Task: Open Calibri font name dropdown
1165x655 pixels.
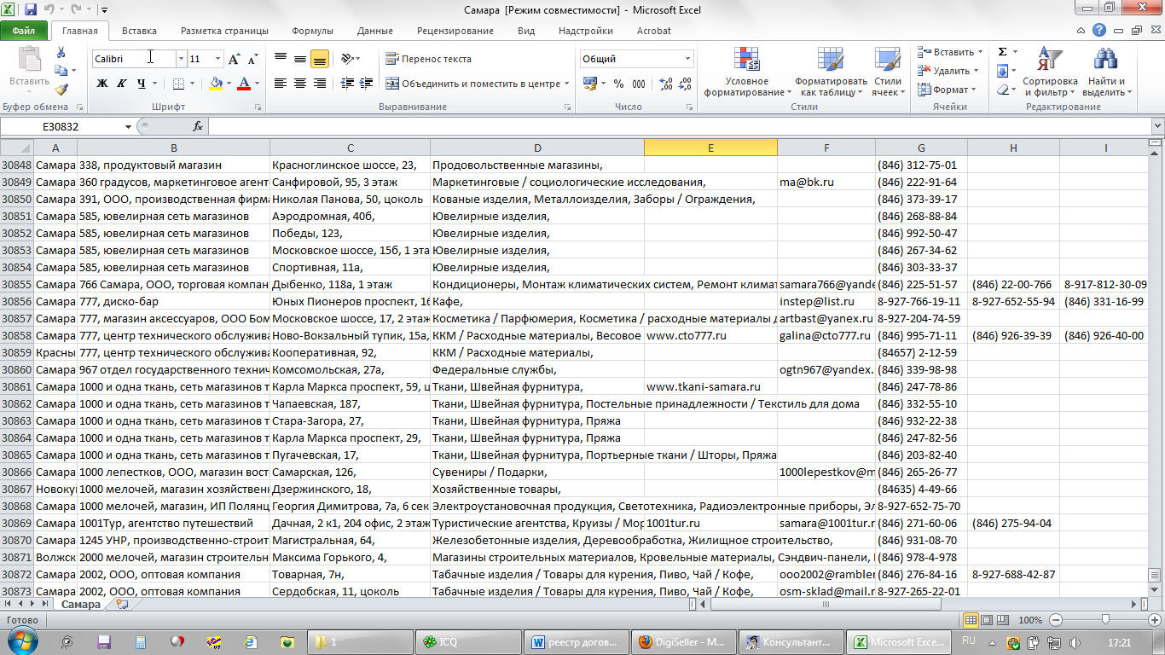Action: click(181, 59)
